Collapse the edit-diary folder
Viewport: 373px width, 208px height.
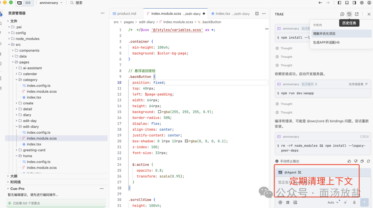pyautogui.click(x=17, y=126)
